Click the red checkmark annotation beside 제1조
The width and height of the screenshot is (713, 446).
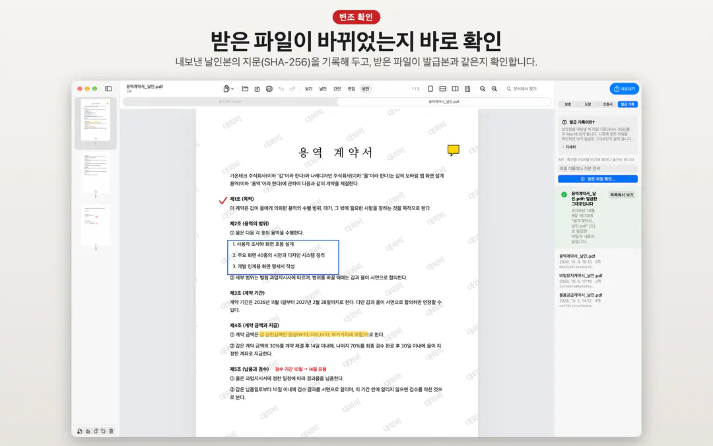pyautogui.click(x=223, y=200)
